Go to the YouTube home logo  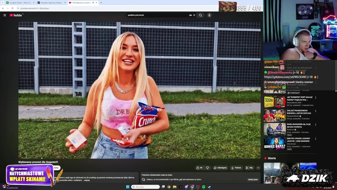(16, 15)
